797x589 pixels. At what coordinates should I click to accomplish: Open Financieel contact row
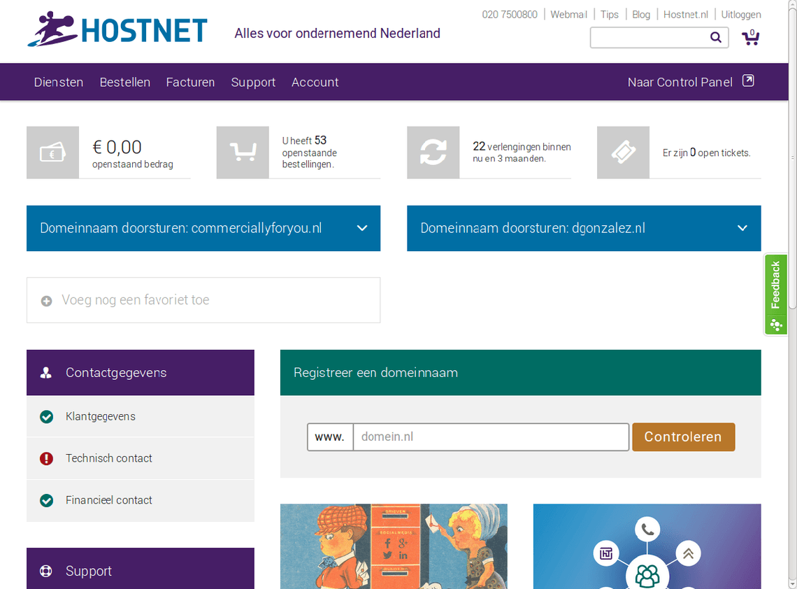pos(141,500)
